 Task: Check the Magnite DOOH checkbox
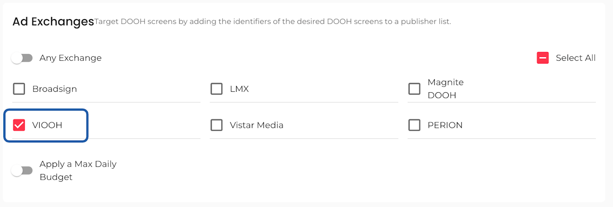pyautogui.click(x=414, y=89)
